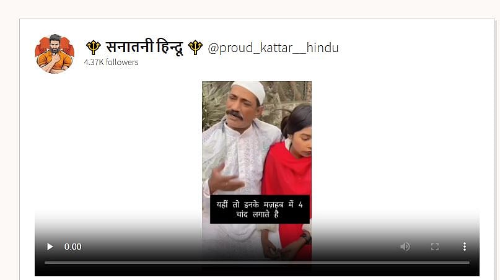
Task: Click the video seek progress bar
Action: point(257,263)
